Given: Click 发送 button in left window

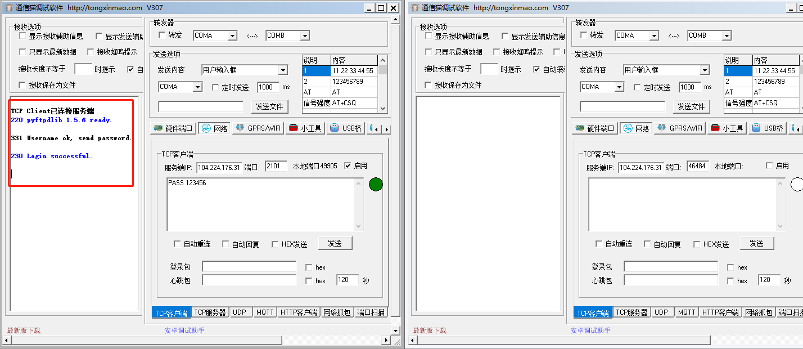Looking at the screenshot, I should [x=335, y=243].
